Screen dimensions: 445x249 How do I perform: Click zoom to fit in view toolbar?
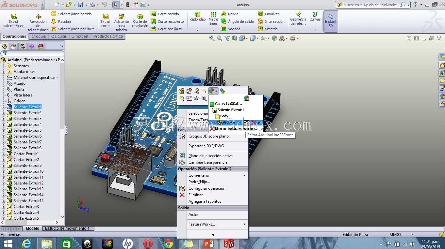(x=212, y=38)
